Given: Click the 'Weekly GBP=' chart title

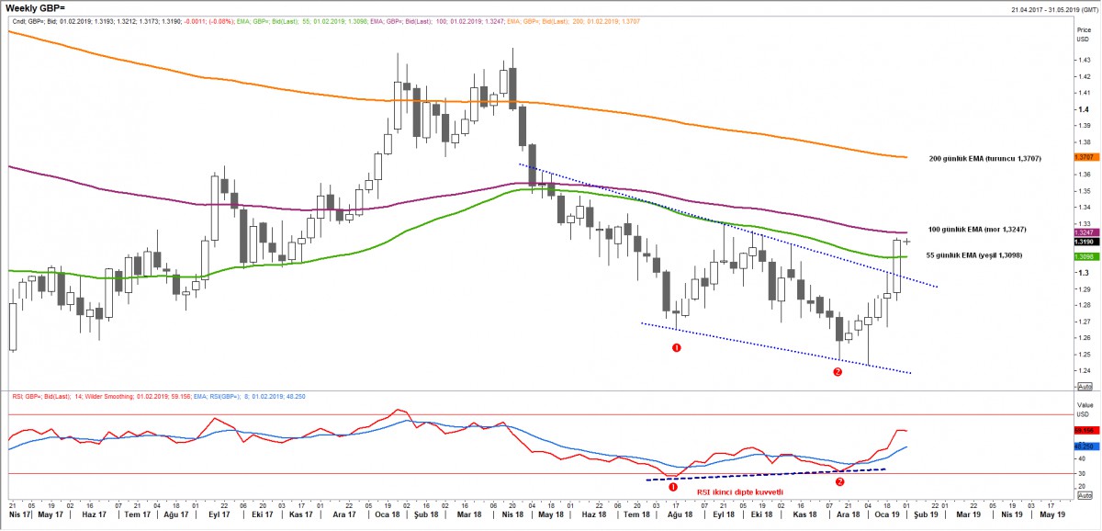Looking at the screenshot, I should pos(35,7).
